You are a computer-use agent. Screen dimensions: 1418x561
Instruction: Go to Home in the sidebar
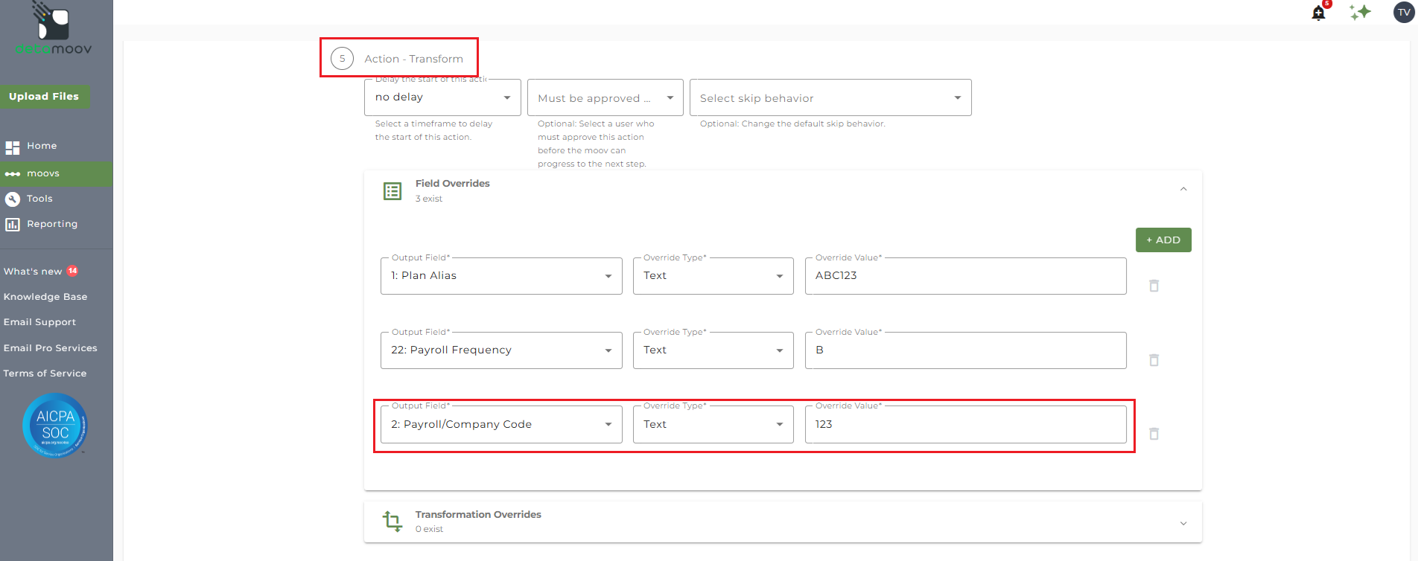42,146
